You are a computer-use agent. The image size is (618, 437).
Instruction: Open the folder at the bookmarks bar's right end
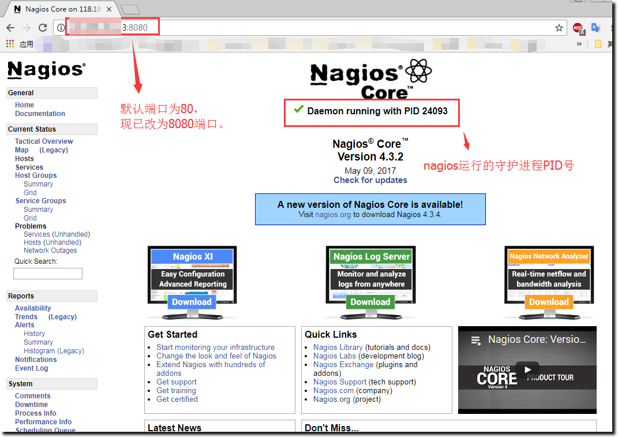598,44
